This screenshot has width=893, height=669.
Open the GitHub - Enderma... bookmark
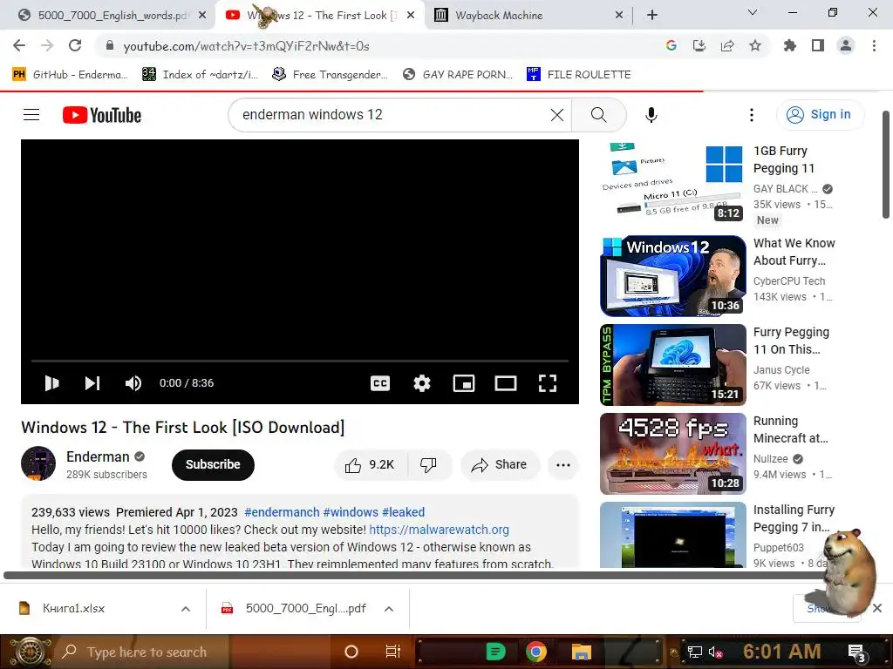coord(70,75)
